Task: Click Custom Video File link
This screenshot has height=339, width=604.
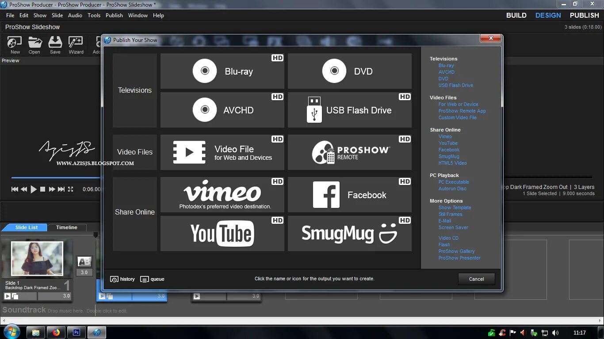Action: [x=457, y=117]
